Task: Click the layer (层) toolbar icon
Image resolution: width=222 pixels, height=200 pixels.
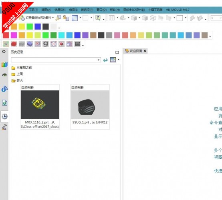Action: (77, 44)
